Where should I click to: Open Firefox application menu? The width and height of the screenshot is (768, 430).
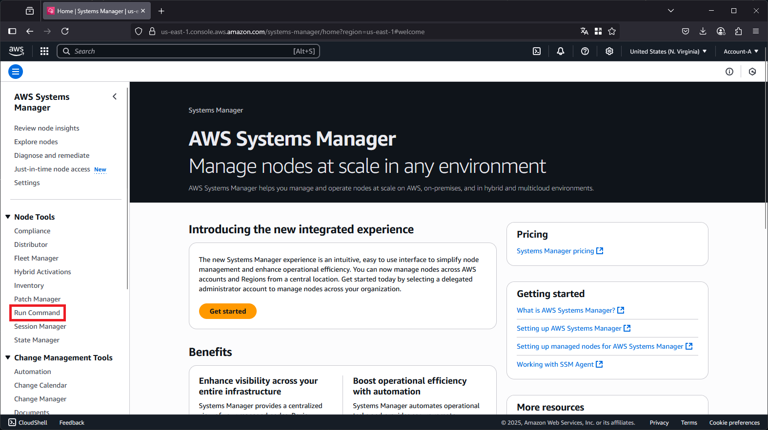coord(756,31)
